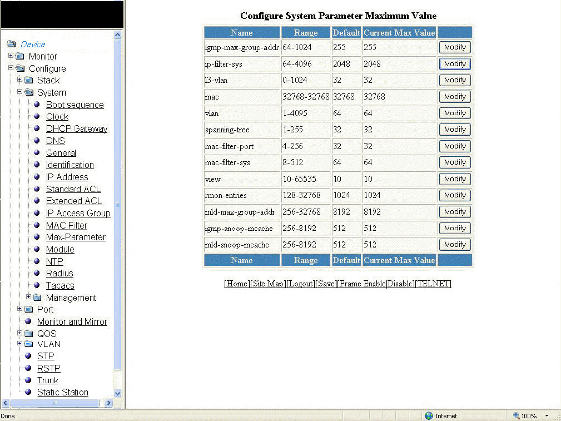
Task: Modify the ip-filter-sys parameter
Action: 455,64
